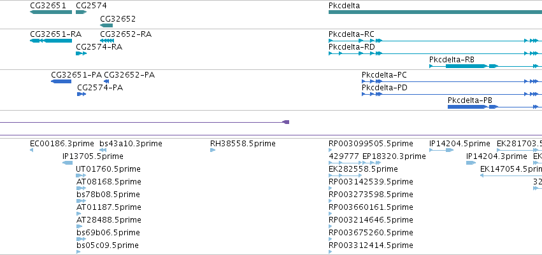Select the long purple track line
The height and width of the screenshot is (255, 542).
(x=271, y=135)
